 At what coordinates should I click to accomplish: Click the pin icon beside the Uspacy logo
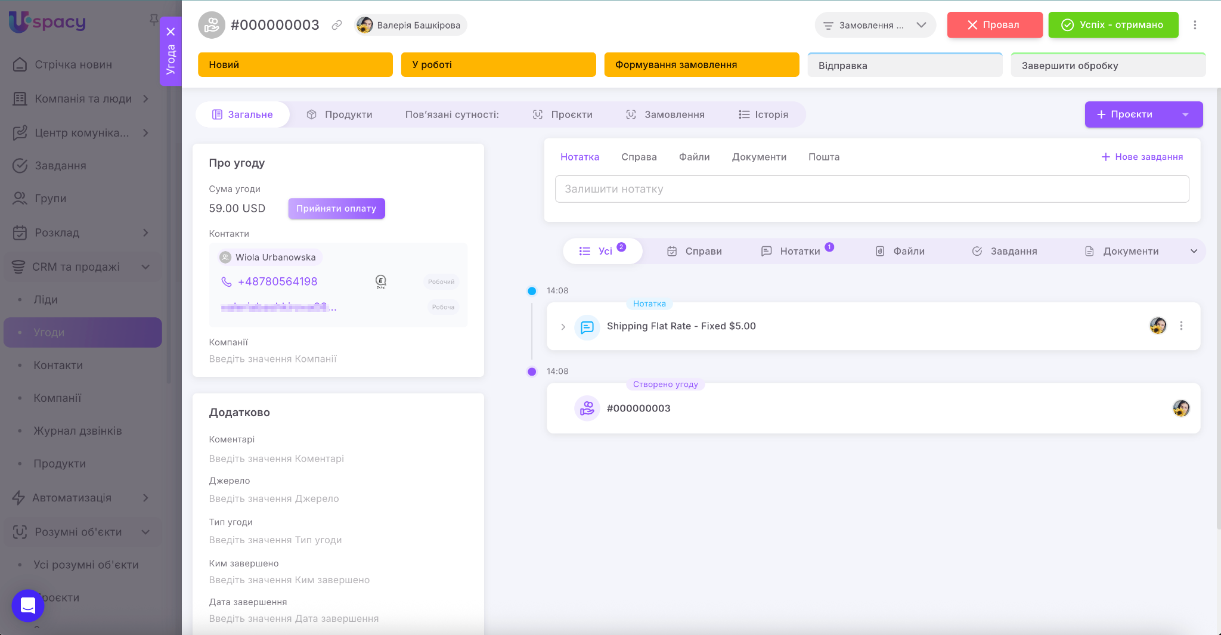(153, 20)
